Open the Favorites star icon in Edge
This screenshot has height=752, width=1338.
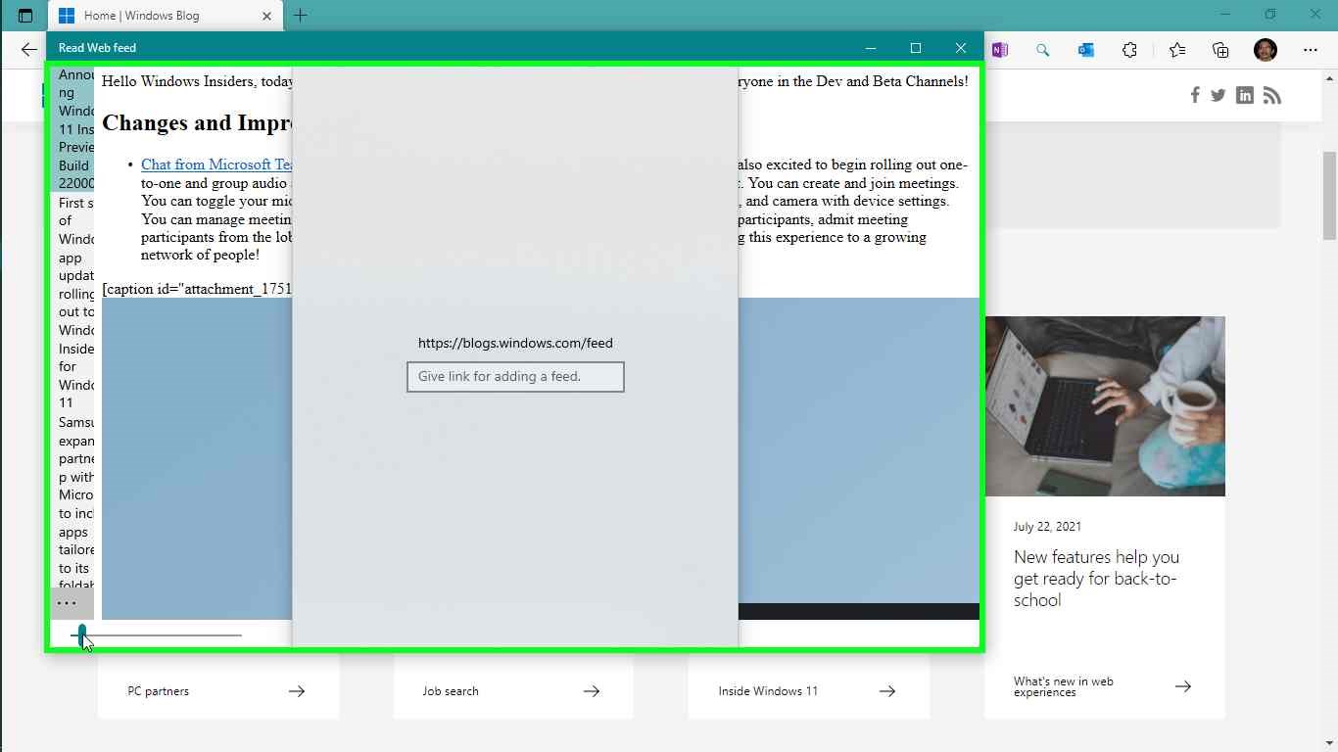point(1176,50)
